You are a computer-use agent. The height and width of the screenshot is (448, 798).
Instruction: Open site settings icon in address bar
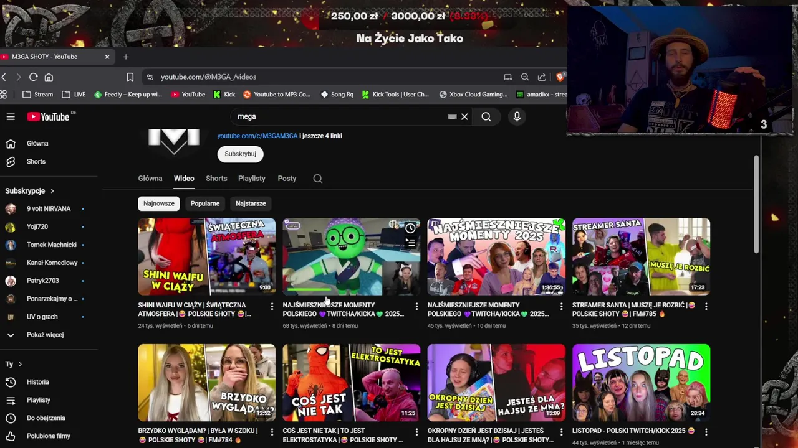pos(150,77)
